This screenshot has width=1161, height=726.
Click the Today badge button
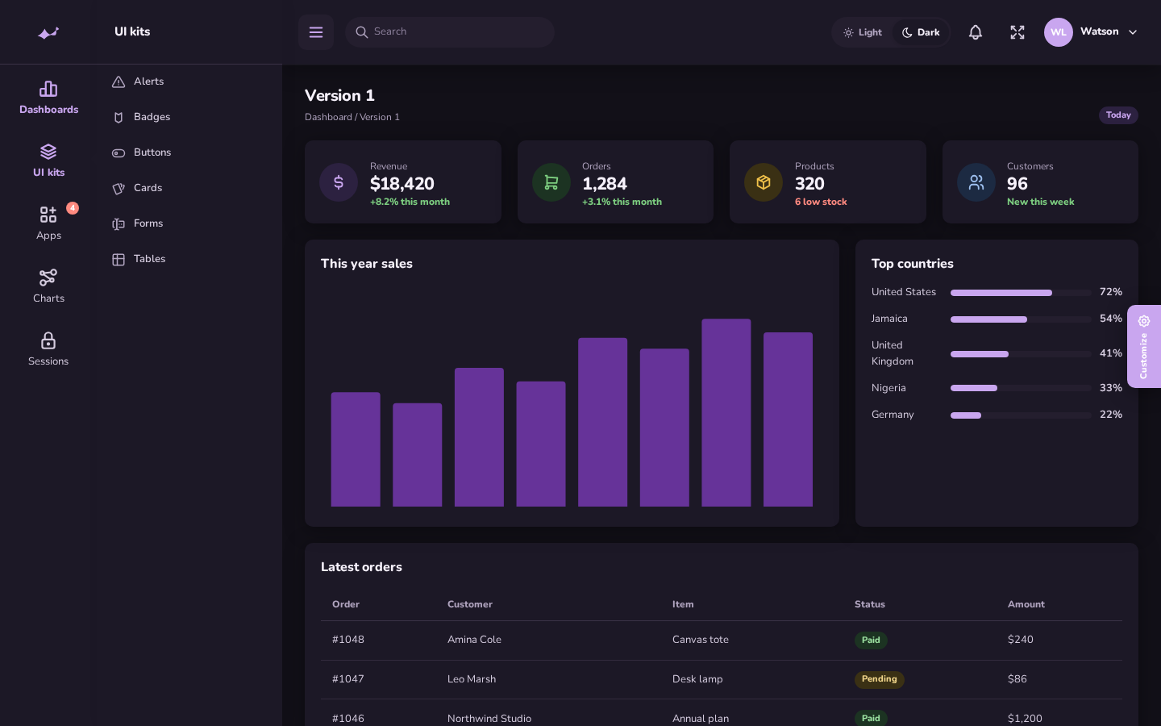(x=1118, y=115)
